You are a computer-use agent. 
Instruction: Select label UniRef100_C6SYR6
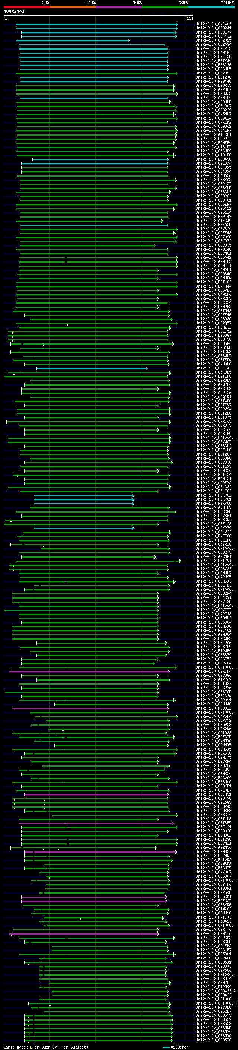pos(213,905)
